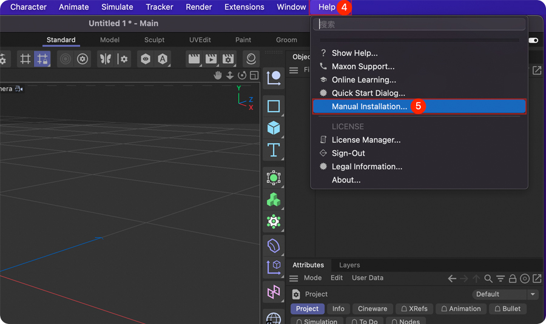Click the green cloner cubes icon
This screenshot has height=324, width=546.
(x=274, y=200)
